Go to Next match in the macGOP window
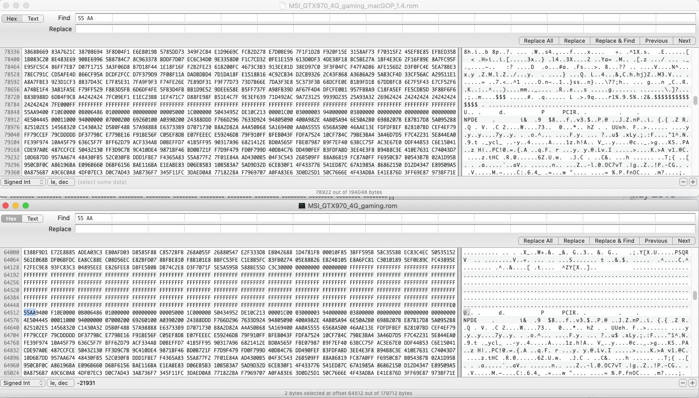This screenshot has height=398, width=699. click(684, 41)
